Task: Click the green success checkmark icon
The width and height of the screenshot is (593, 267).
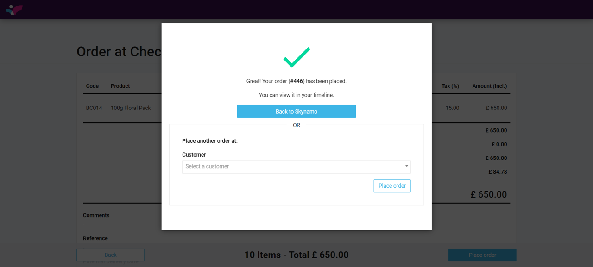Action: click(x=296, y=57)
